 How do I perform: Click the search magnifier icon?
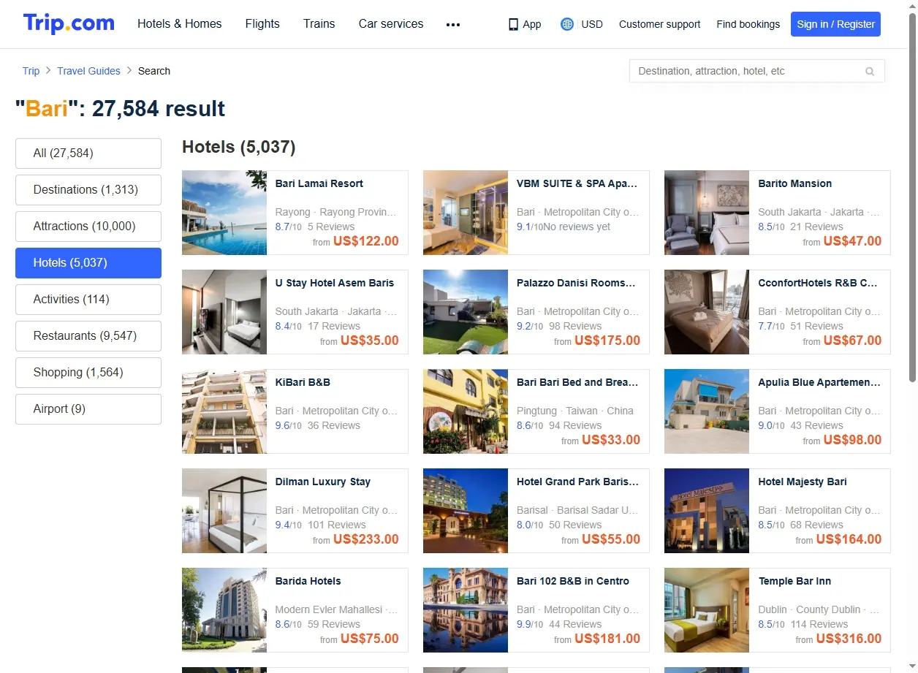(870, 72)
